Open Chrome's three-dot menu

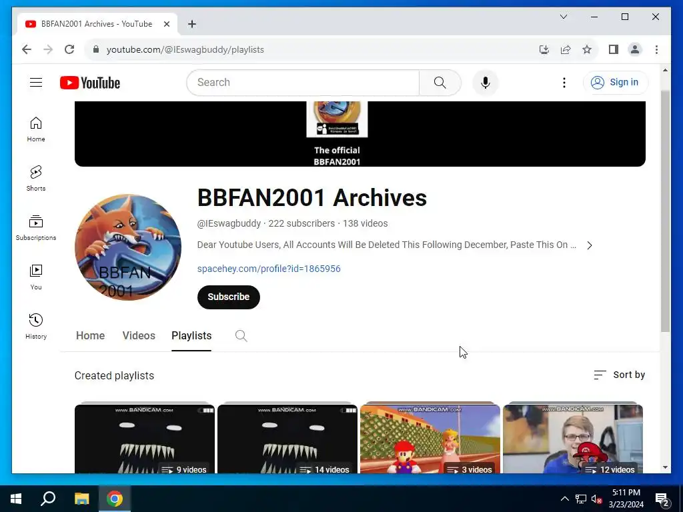[x=656, y=49]
